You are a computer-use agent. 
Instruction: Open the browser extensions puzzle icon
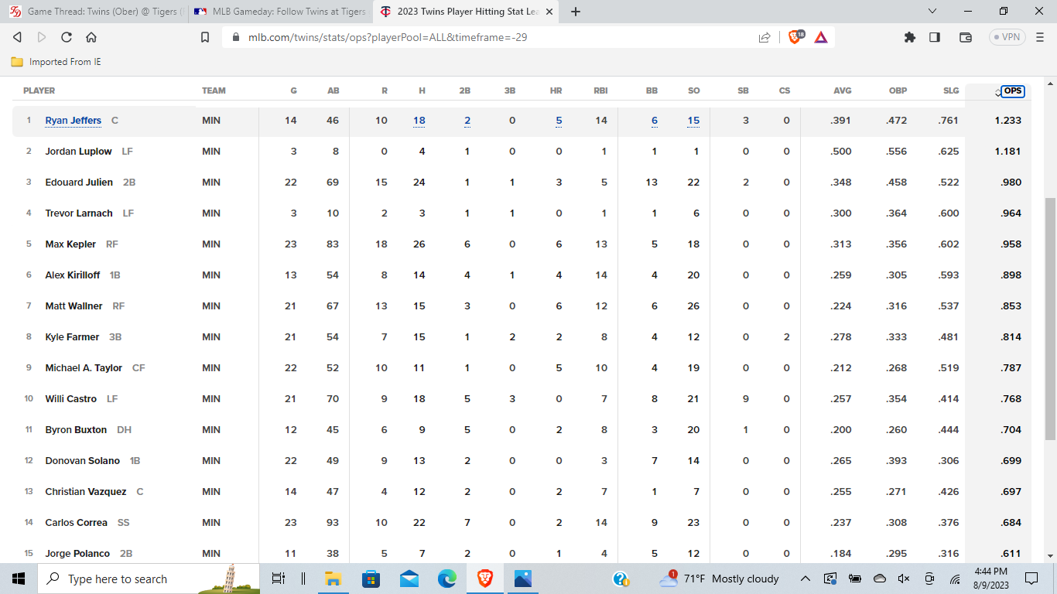(910, 37)
